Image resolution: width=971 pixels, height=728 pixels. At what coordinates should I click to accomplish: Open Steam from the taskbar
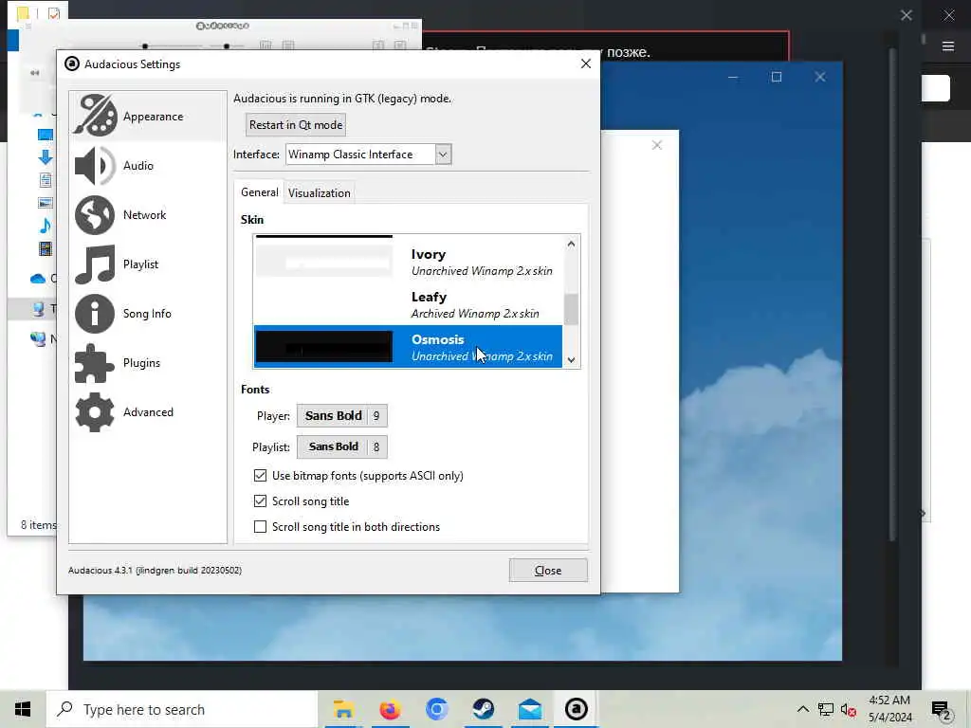483,709
